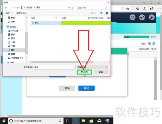Click Edge share icon
The image size is (162, 124).
[x=152, y=9]
